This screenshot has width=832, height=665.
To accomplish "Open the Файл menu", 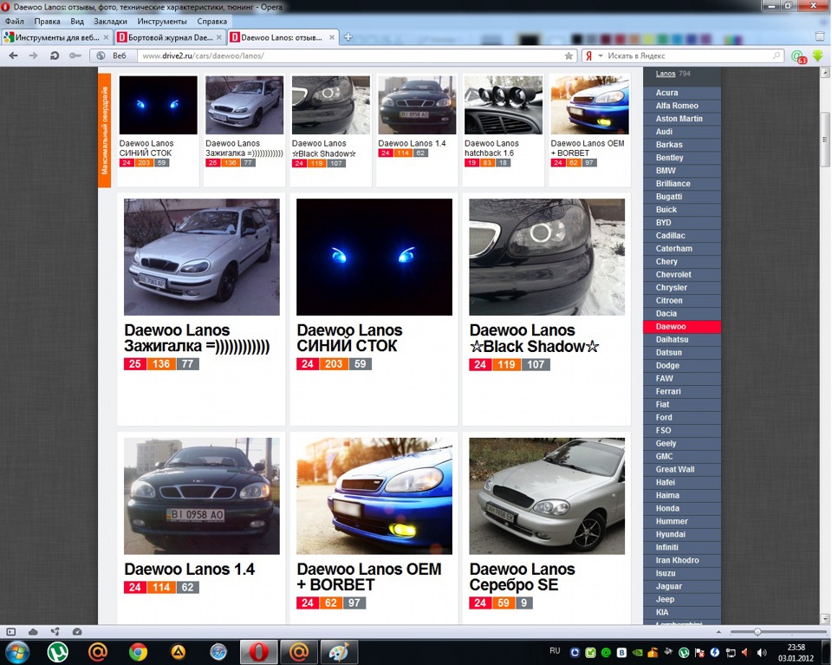I will pyautogui.click(x=15, y=21).
